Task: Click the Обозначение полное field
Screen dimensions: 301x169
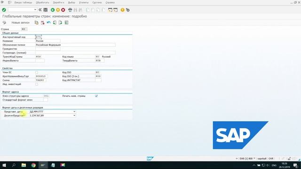Action: click(x=75, y=45)
